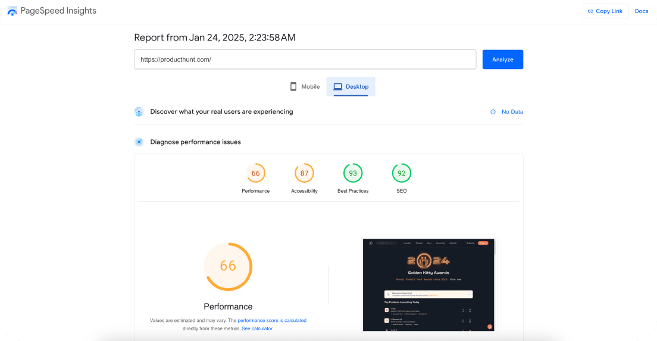
Task: Click 'Diagnose performance issues' heading text
Action: tap(196, 142)
